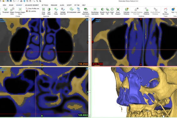Screen dimensions: 177x118
Task: Click up arrow of top-left viewport scrollbar
Action: (89, 19)
